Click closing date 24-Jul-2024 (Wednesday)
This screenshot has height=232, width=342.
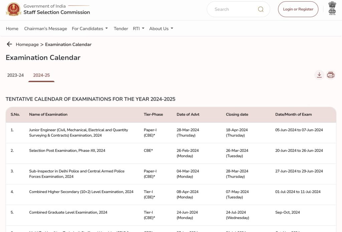coord(237,215)
